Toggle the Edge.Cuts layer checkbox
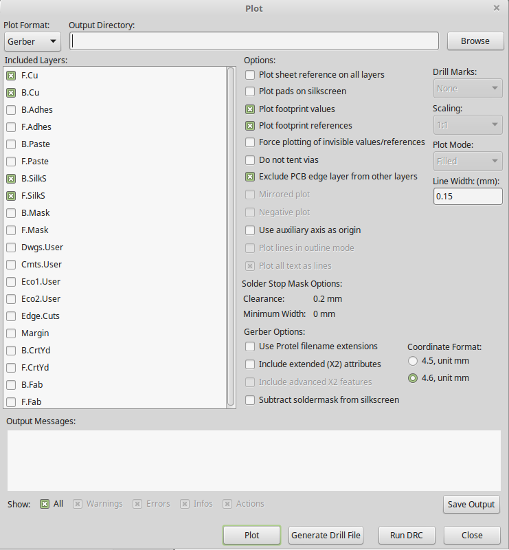509x550 pixels. 11,316
